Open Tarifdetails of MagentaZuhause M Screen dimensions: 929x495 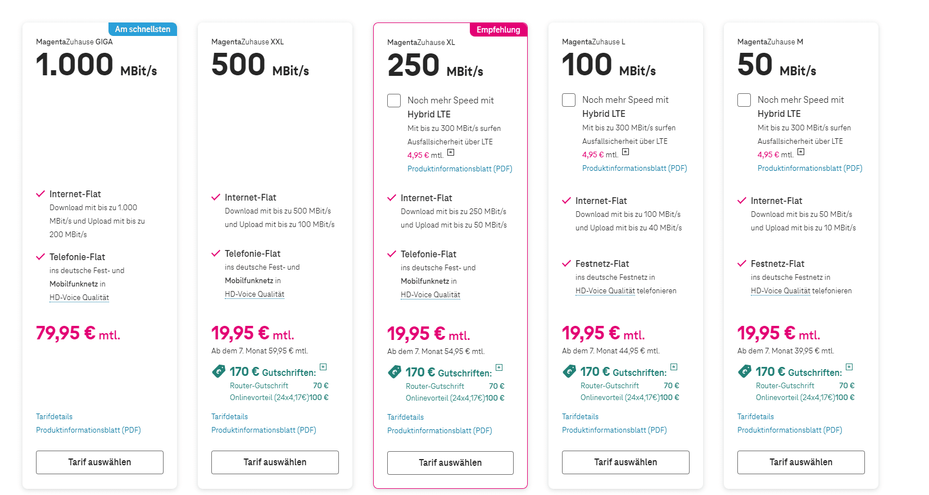coord(755,416)
